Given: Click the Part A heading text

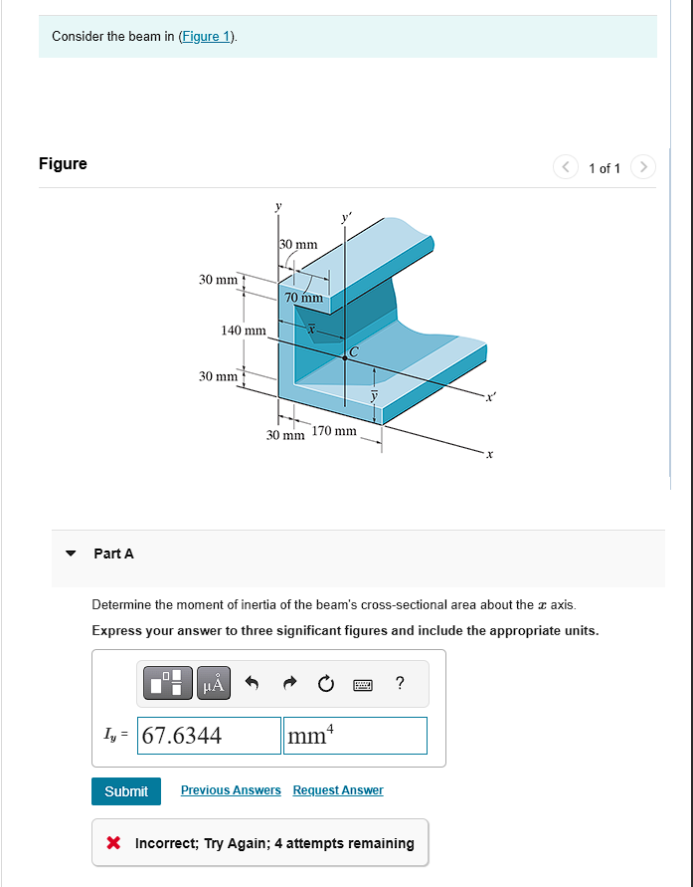Looking at the screenshot, I should 114,554.
